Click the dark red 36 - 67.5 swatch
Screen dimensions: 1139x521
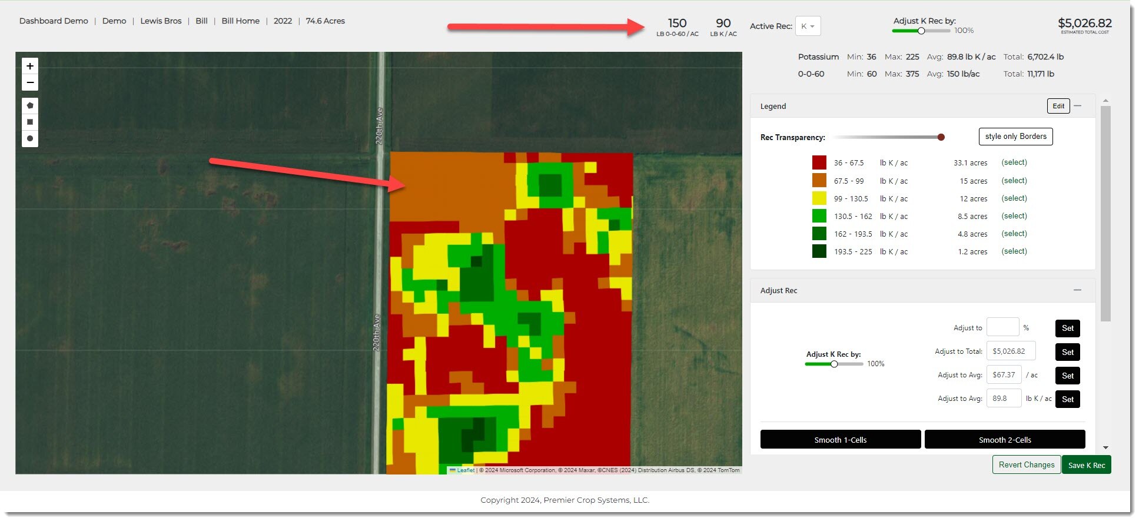point(819,163)
